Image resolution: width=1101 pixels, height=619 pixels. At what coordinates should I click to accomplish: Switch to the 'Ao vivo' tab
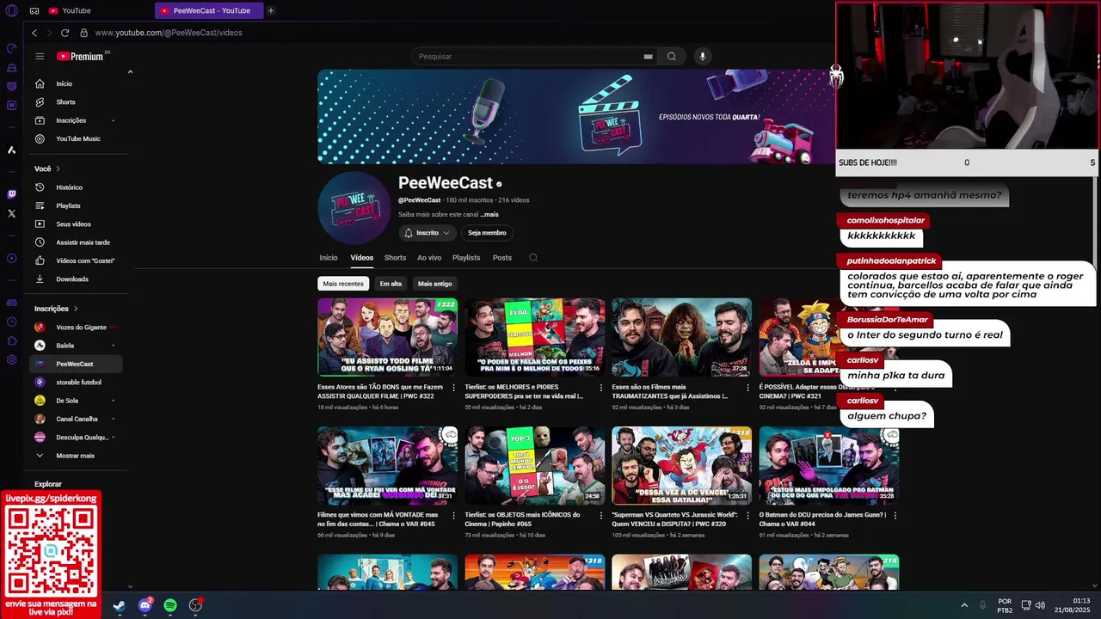pyautogui.click(x=429, y=258)
